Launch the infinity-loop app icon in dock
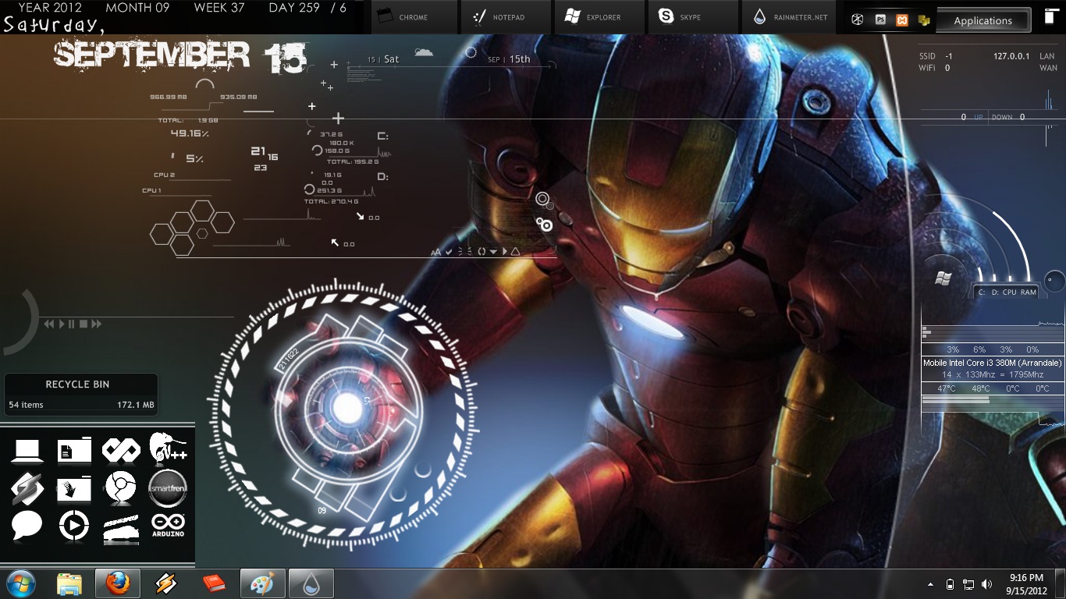Screen dimensions: 1066x599 pos(121,450)
